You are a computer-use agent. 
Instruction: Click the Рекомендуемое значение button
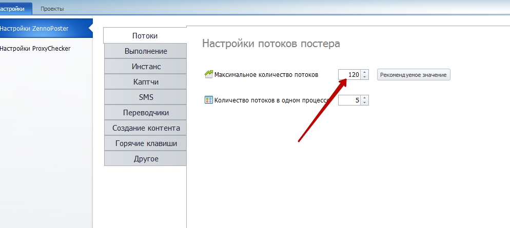(414, 75)
